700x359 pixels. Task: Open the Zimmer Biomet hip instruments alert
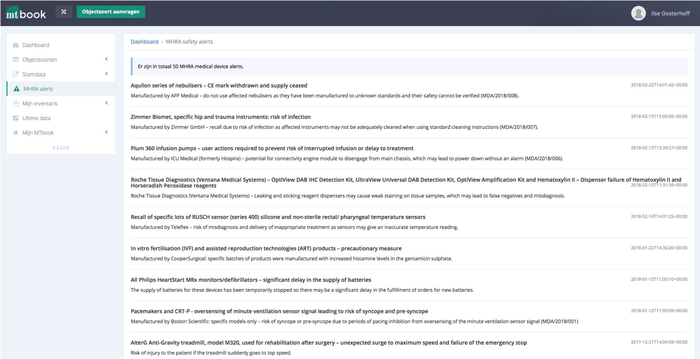tap(221, 117)
